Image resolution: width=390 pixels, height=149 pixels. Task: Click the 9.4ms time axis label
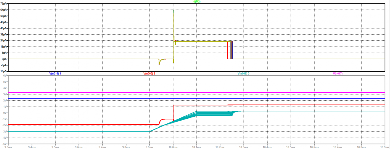[32, 147]
